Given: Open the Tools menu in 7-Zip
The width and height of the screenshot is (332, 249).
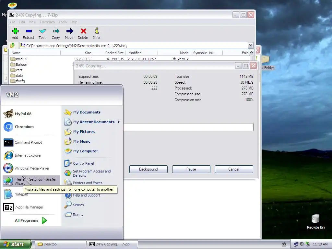Looking at the screenshot, I should (63, 22).
